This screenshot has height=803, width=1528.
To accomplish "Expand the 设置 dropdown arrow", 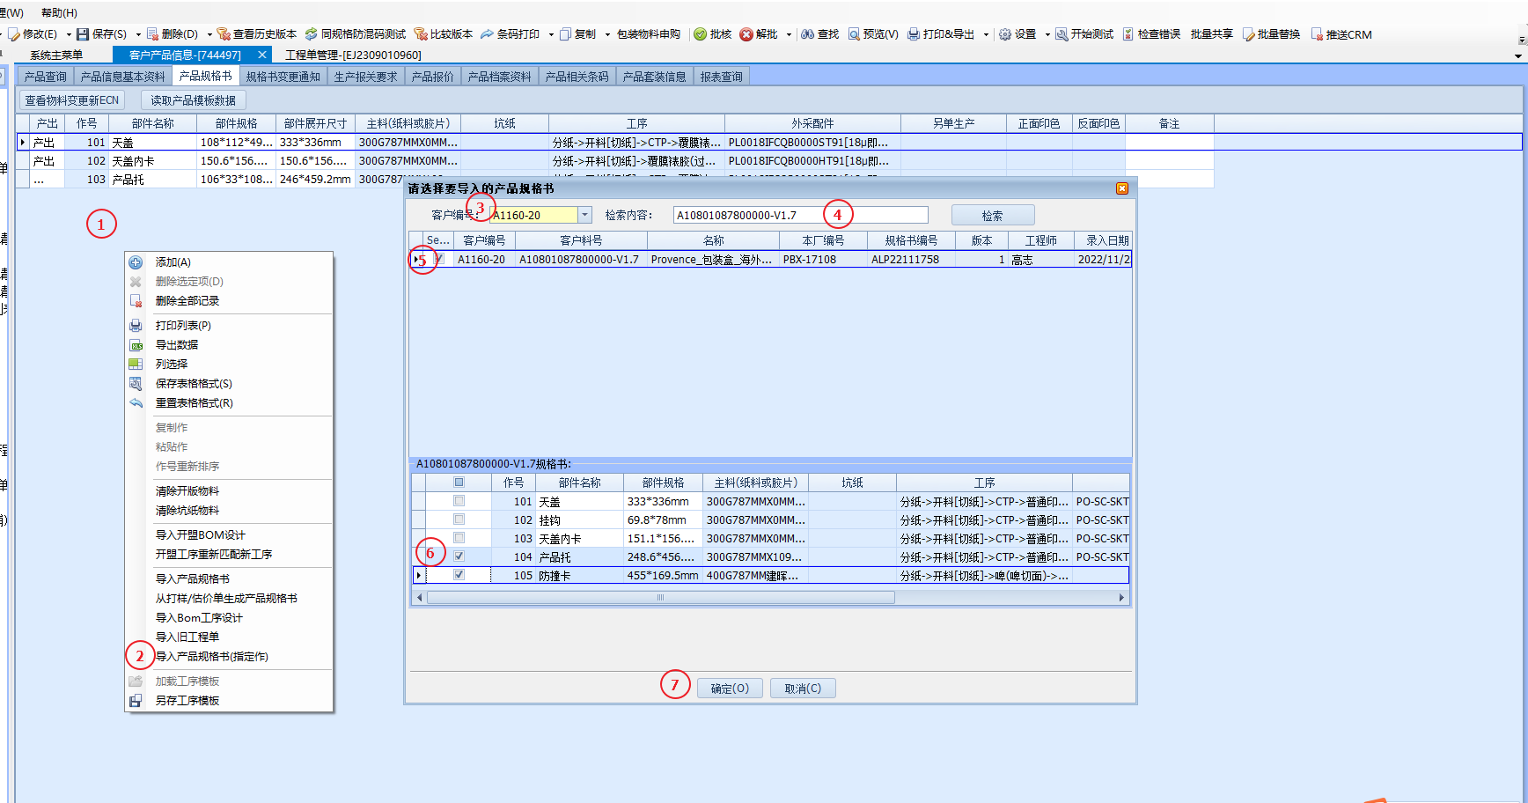I will [x=1047, y=34].
